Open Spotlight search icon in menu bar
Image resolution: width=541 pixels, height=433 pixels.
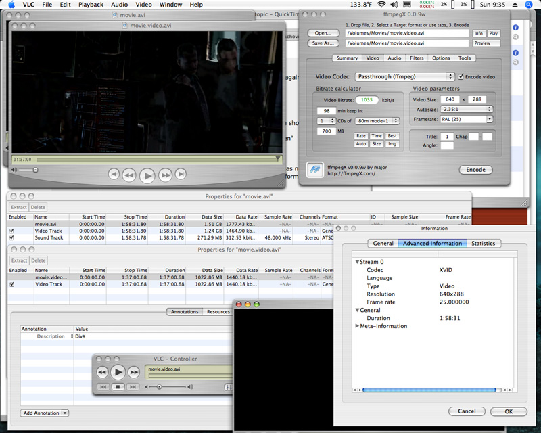coord(529,5)
